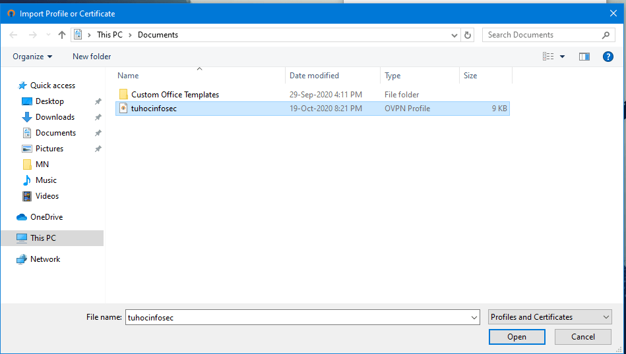Click the Open button
This screenshot has width=626, height=354.
click(x=516, y=337)
